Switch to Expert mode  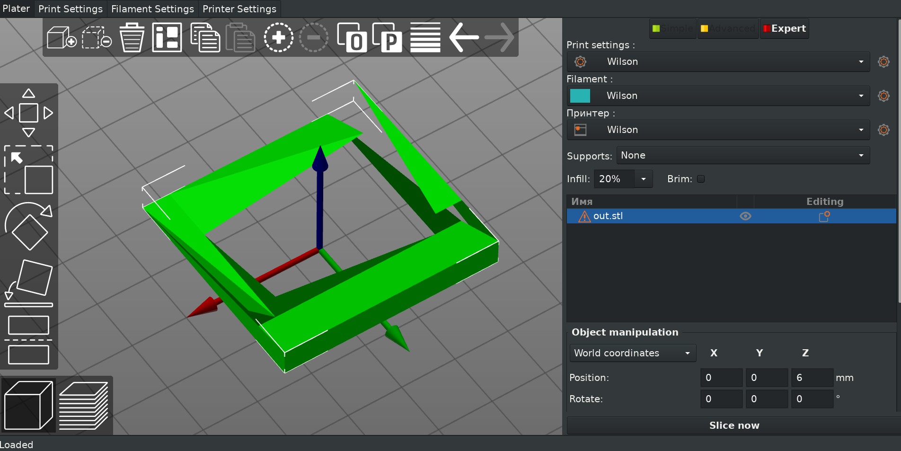pos(784,28)
